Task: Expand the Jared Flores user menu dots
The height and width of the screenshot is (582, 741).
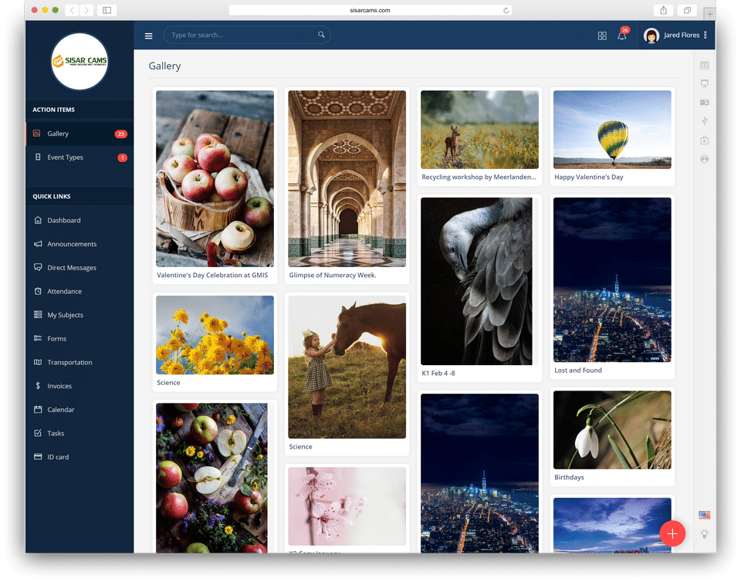Action: pos(705,35)
